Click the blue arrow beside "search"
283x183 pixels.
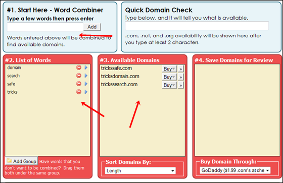86,76
